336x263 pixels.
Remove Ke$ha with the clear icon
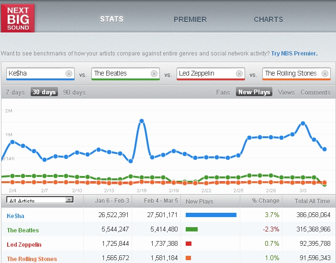pos(69,74)
